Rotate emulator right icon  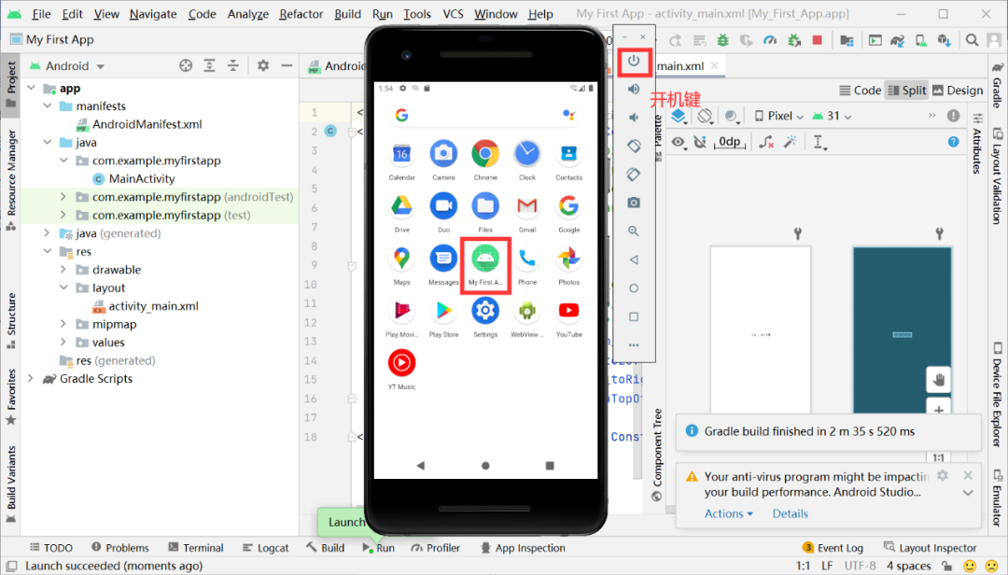point(634,175)
